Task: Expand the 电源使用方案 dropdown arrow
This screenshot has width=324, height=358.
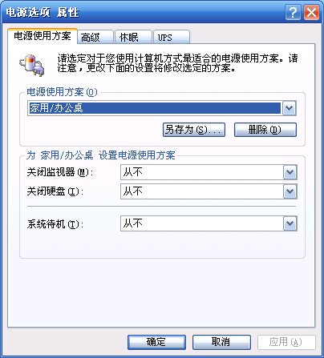Action: 290,108
